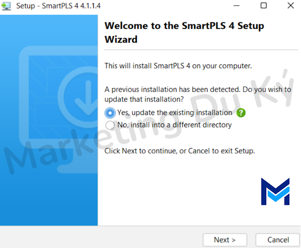Click text 'A previous installation has been detected'
The image size is (301, 248).
click(172, 90)
